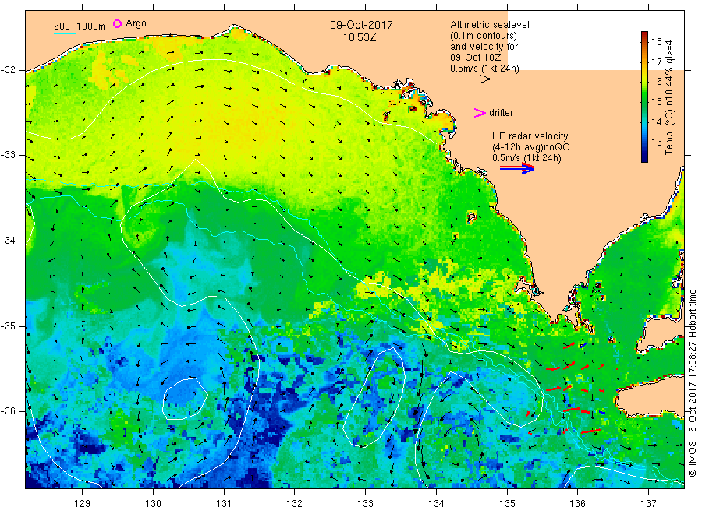Click the 10:53Z time label
The height and width of the screenshot is (514, 702).
click(360, 38)
